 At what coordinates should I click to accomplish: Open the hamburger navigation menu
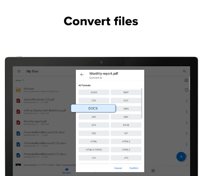coord(19,71)
